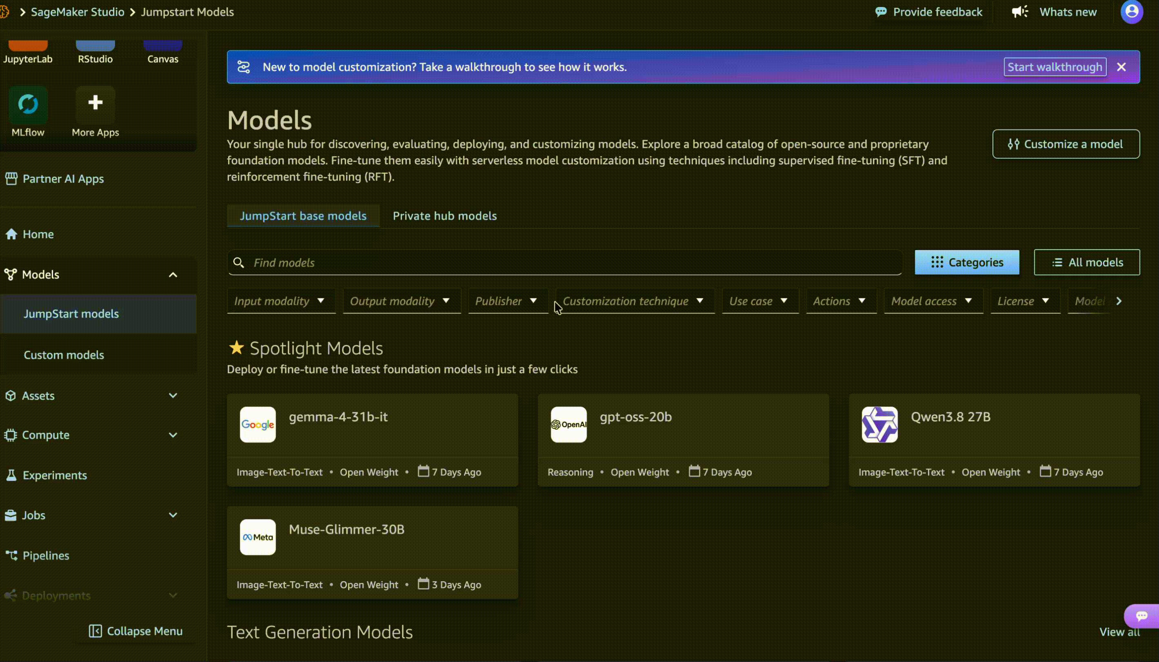Open the MLflow app icon

coord(28,105)
